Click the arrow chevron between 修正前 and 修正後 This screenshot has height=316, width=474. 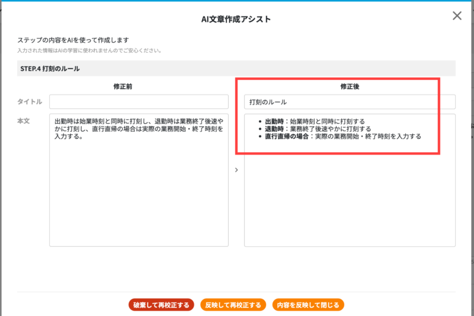(236, 170)
